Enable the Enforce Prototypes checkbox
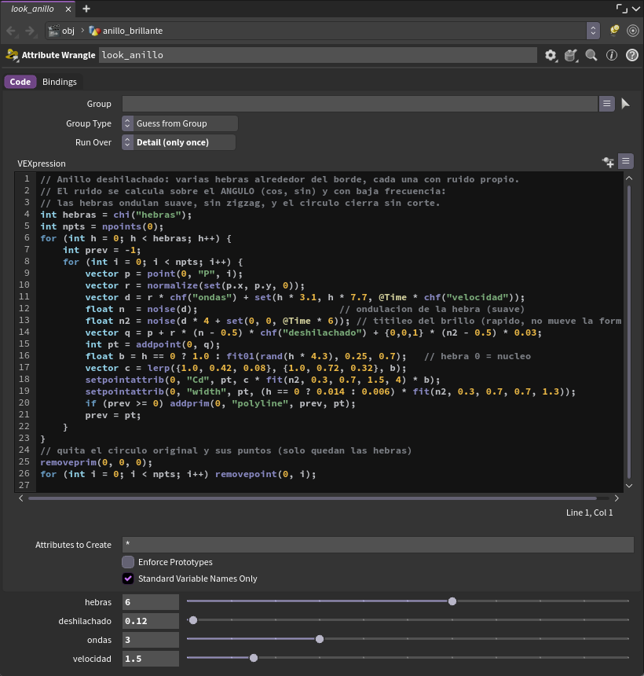The width and height of the screenshot is (644, 676). pos(128,562)
